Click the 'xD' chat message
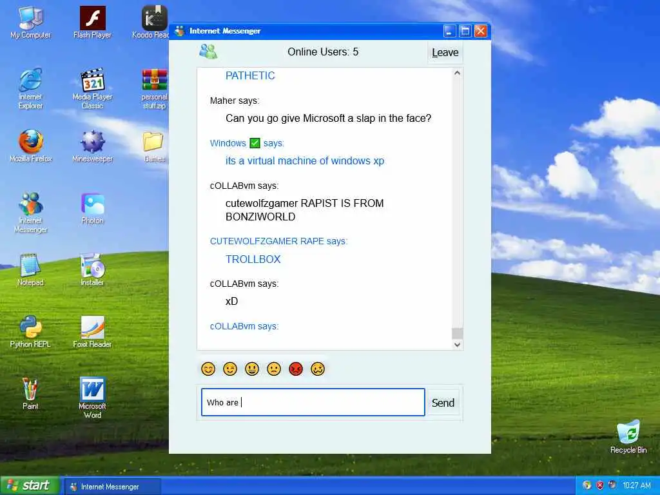Image resolution: width=660 pixels, height=495 pixels. pos(231,302)
